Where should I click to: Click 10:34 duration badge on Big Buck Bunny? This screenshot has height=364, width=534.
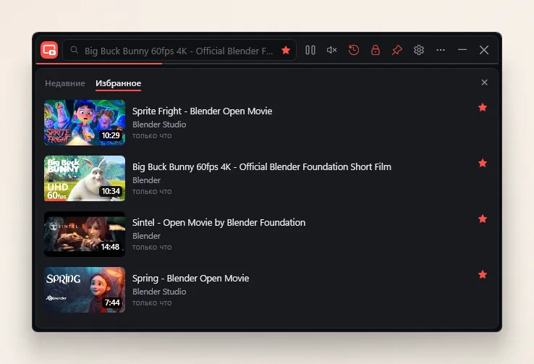click(x=111, y=191)
